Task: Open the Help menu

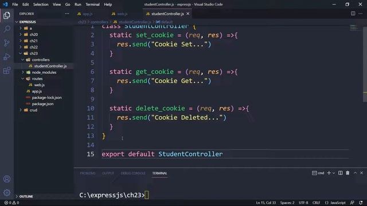Action: point(108,5)
